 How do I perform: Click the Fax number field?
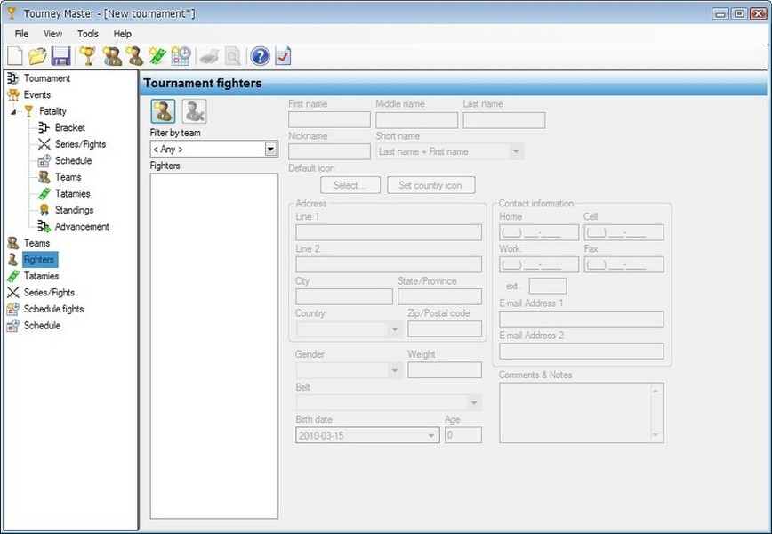[x=623, y=264]
